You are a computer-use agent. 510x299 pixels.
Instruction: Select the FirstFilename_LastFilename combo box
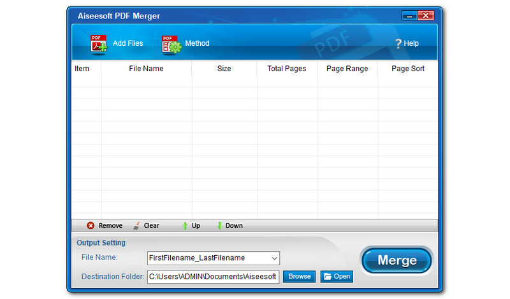tap(214, 258)
